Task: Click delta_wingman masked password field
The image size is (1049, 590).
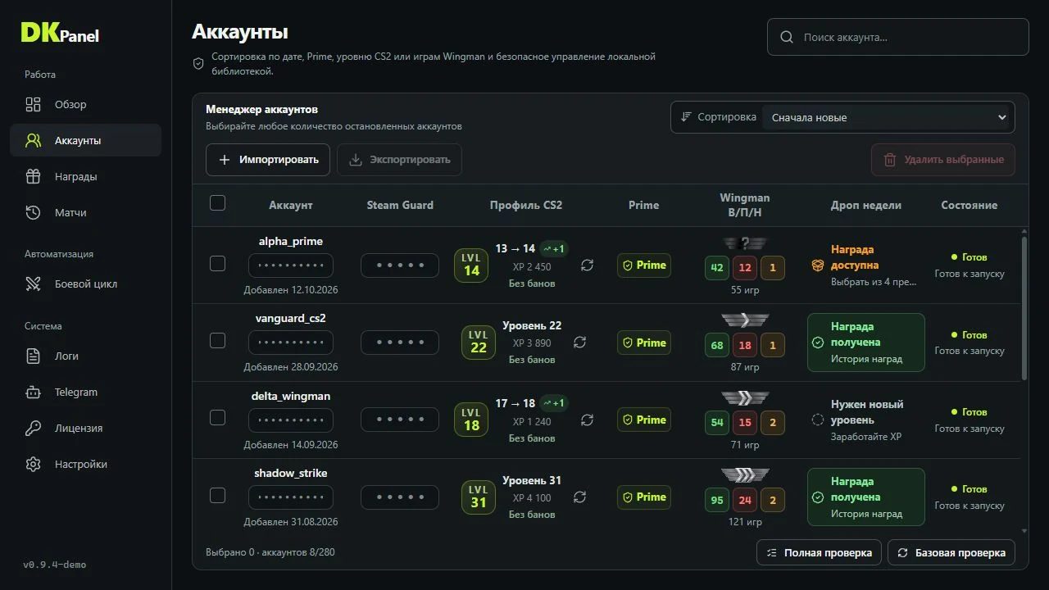Action: click(291, 420)
